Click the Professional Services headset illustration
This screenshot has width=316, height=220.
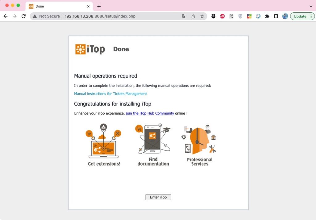(x=199, y=139)
